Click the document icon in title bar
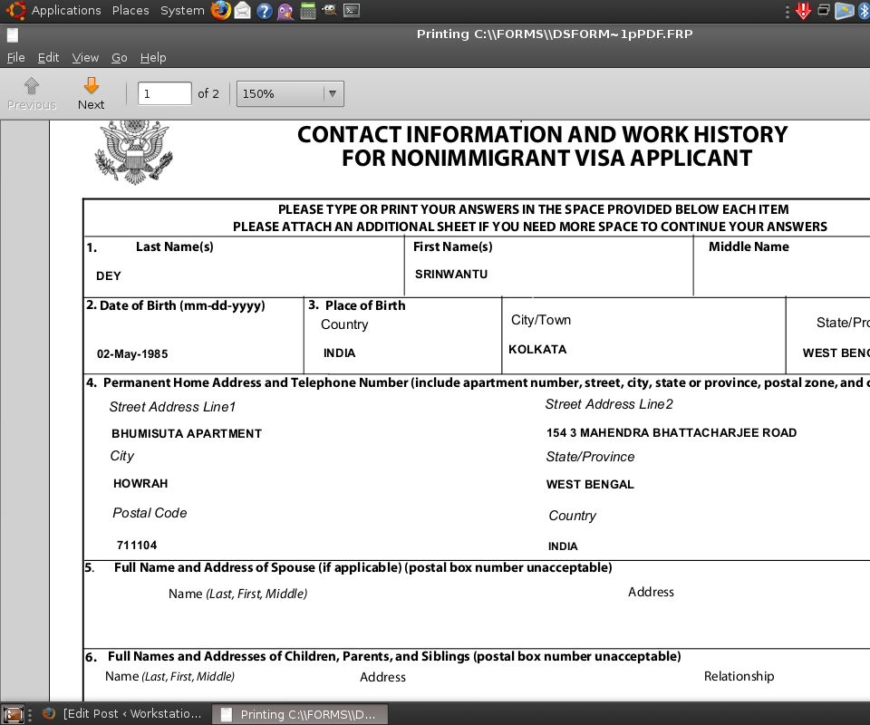 click(x=13, y=35)
